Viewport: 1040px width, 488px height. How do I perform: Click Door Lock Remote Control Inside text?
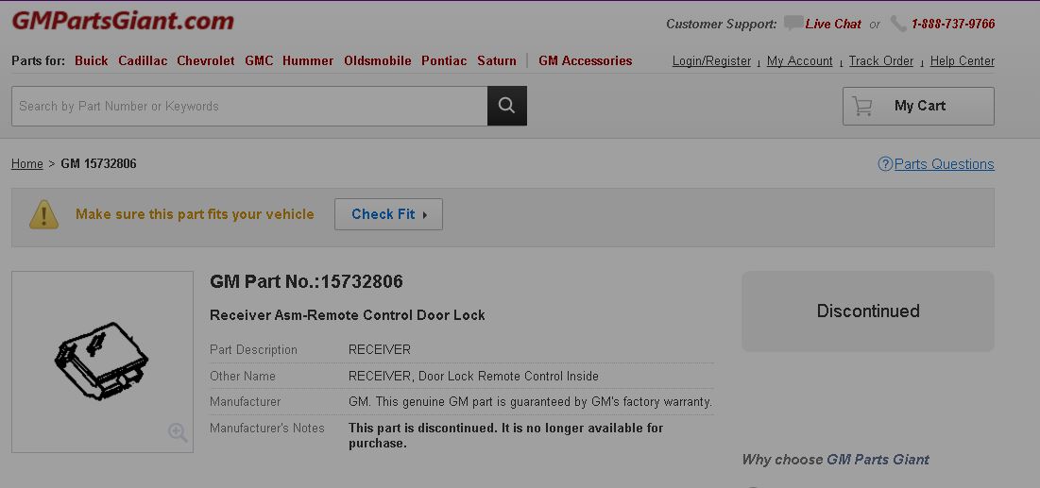508,376
